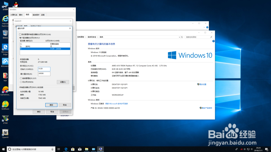Click the search magnifier in control panel search
This screenshot has height=152, width=271.
pos(211,37)
